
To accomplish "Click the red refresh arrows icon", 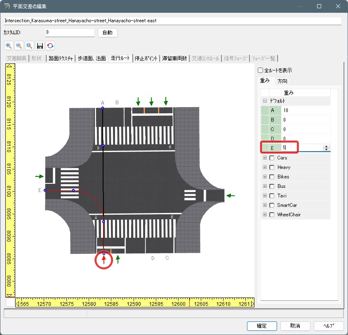I will coord(50,45).
